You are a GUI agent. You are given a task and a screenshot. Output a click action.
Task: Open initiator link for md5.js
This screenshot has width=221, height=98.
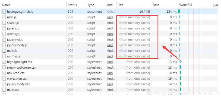click(x=111, y=17)
